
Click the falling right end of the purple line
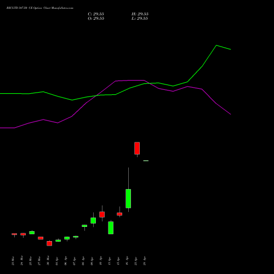pyautogui.click(x=230, y=114)
